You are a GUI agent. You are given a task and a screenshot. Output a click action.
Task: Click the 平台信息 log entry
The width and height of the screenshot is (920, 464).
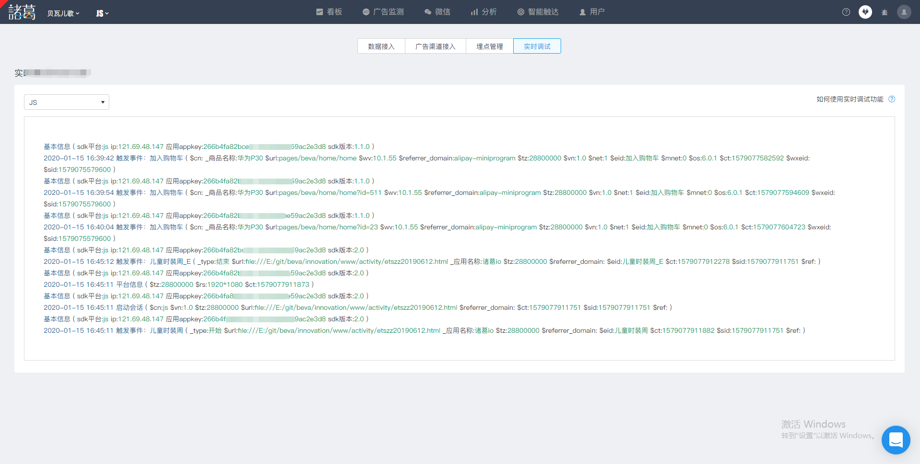point(179,284)
